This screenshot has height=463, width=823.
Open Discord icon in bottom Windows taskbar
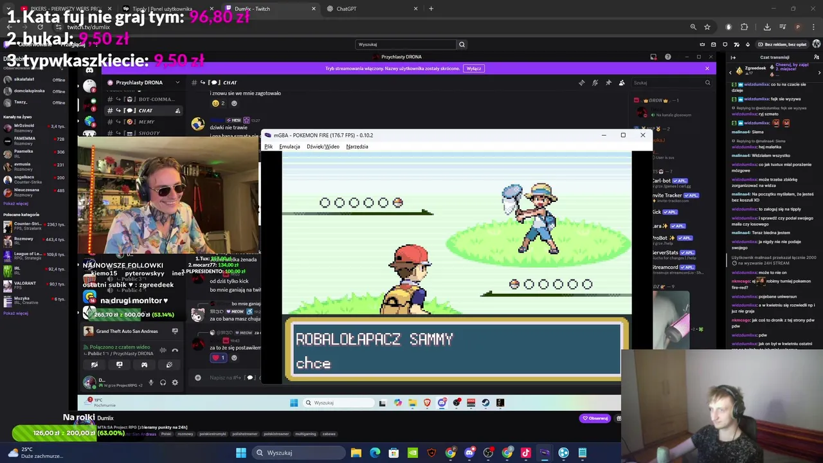tap(469, 453)
